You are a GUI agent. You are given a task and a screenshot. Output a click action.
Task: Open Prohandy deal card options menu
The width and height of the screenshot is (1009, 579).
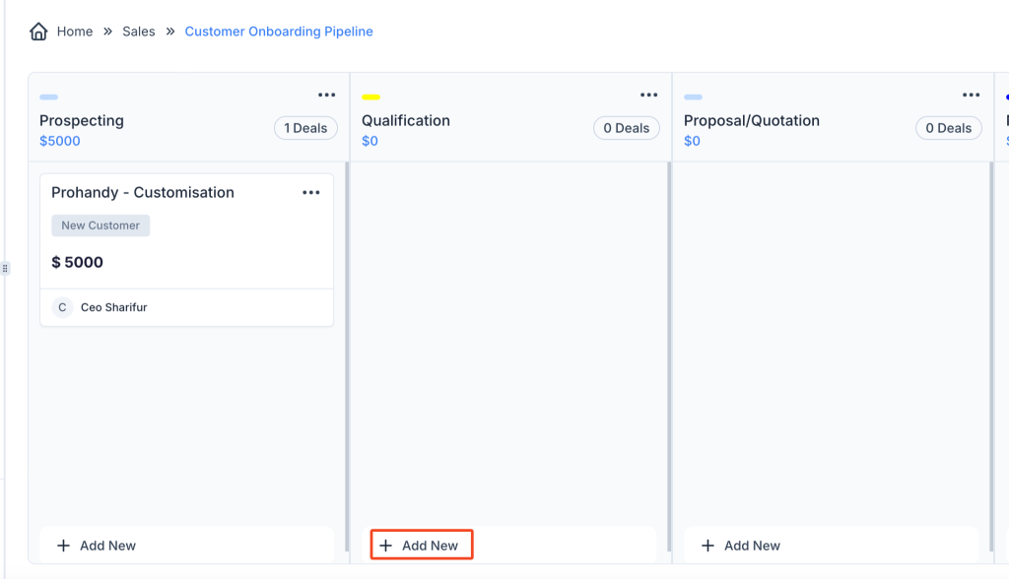tap(311, 192)
